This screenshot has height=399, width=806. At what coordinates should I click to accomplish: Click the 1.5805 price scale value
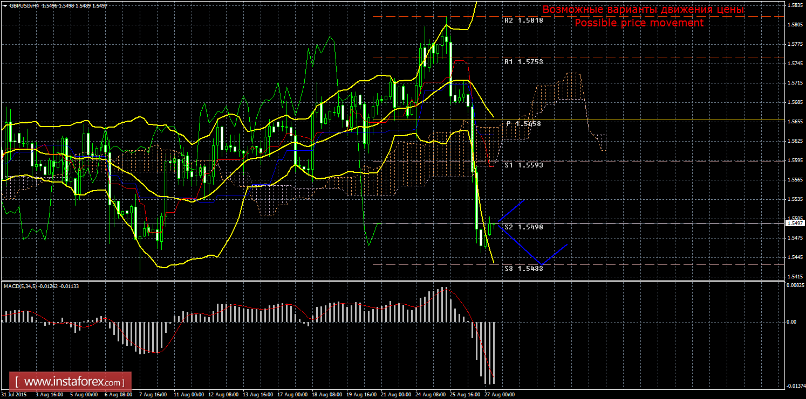(795, 24)
